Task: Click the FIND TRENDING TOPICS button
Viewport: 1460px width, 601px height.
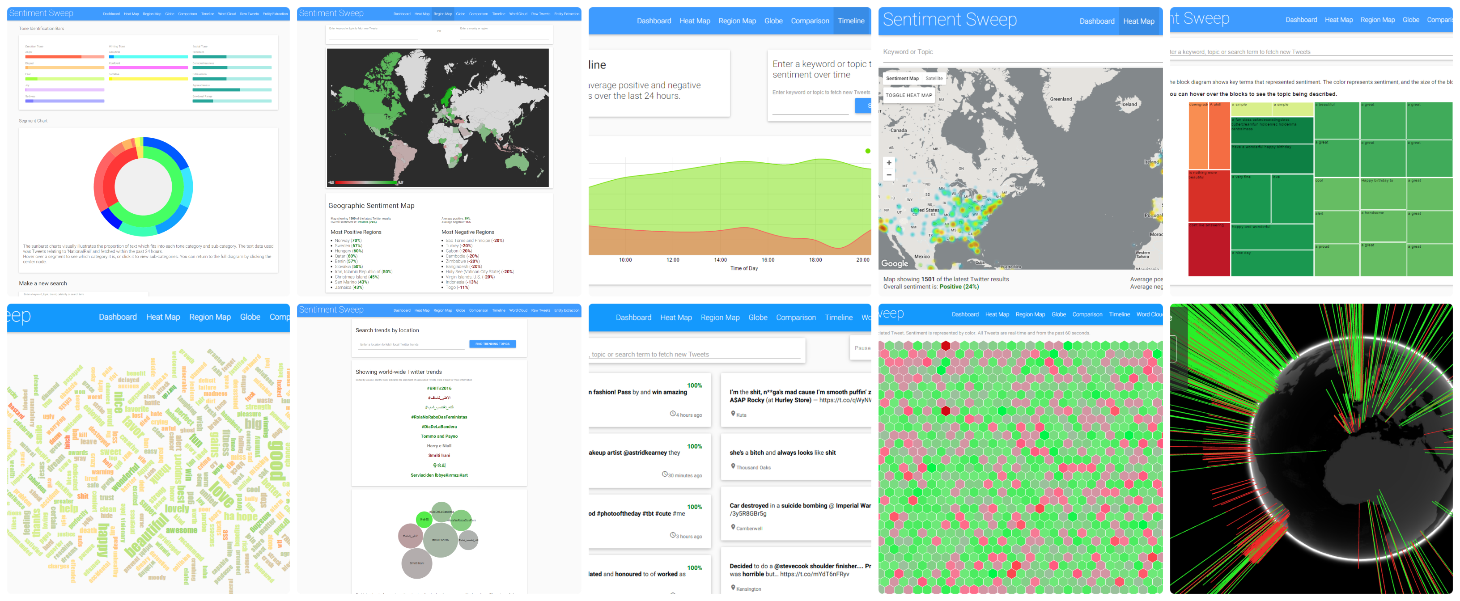Action: (x=492, y=344)
